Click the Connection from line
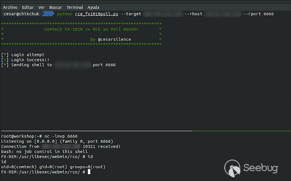Screen dimensions: 291x181 pos(61,146)
